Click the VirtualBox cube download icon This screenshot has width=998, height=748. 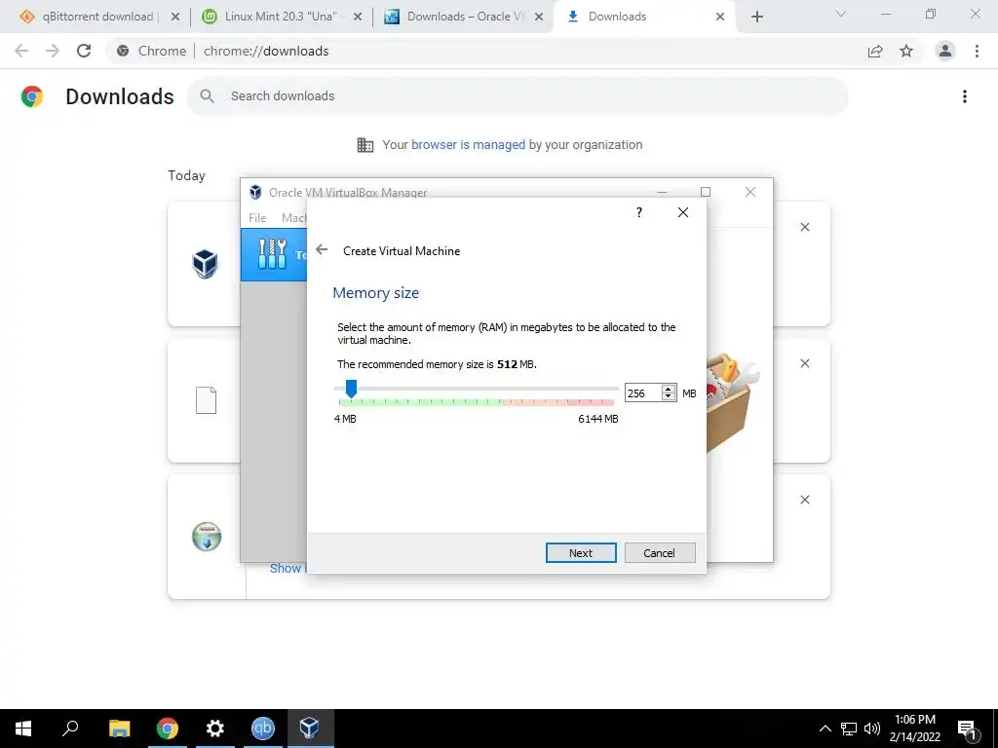205,264
